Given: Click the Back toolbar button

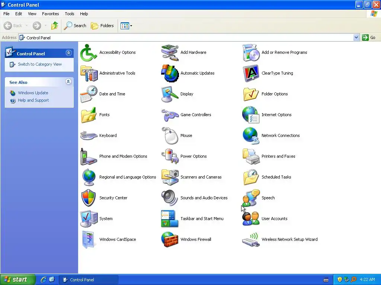Looking at the screenshot, I should pyautogui.click(x=13, y=26).
